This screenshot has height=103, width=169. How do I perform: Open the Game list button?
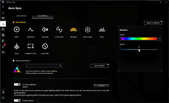point(101,86)
